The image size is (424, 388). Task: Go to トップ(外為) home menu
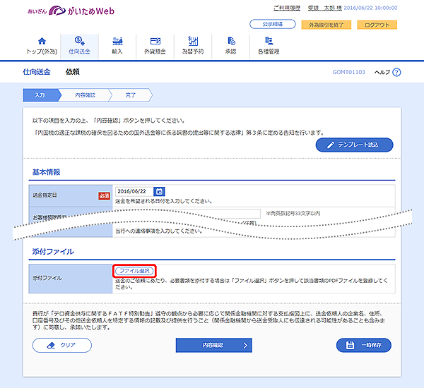click(42, 46)
